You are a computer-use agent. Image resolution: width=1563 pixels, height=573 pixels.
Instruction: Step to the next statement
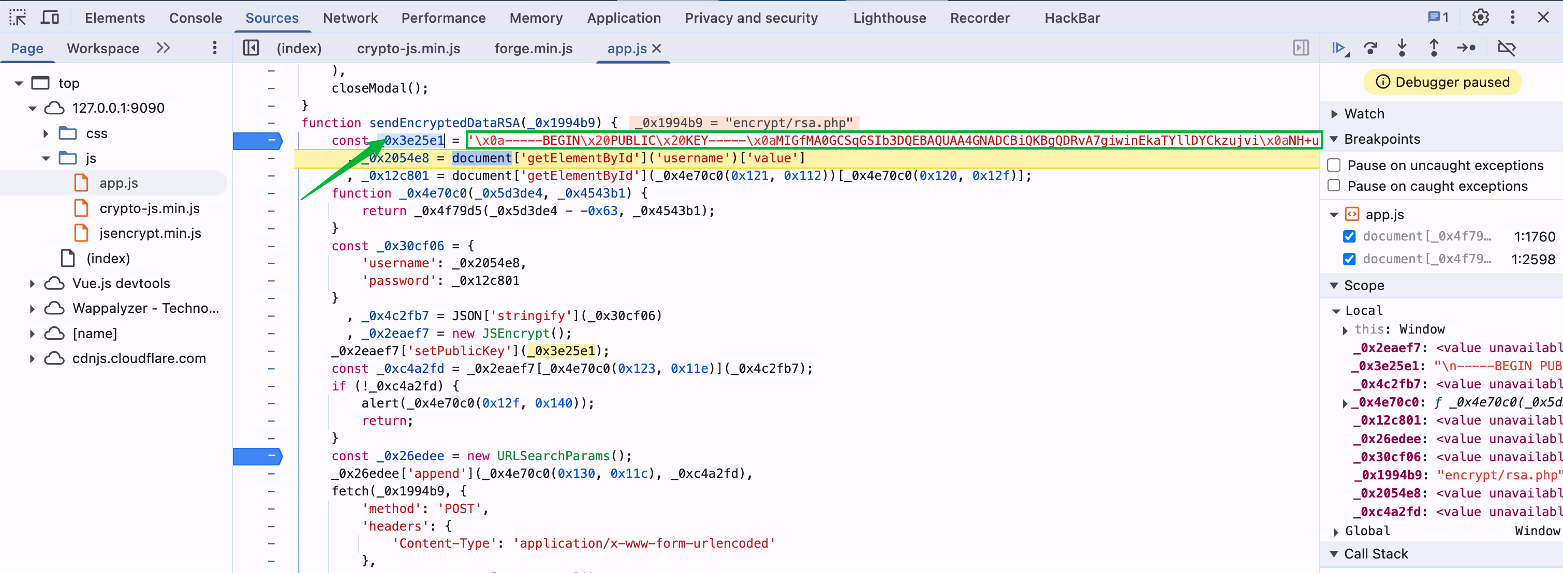[1466, 48]
